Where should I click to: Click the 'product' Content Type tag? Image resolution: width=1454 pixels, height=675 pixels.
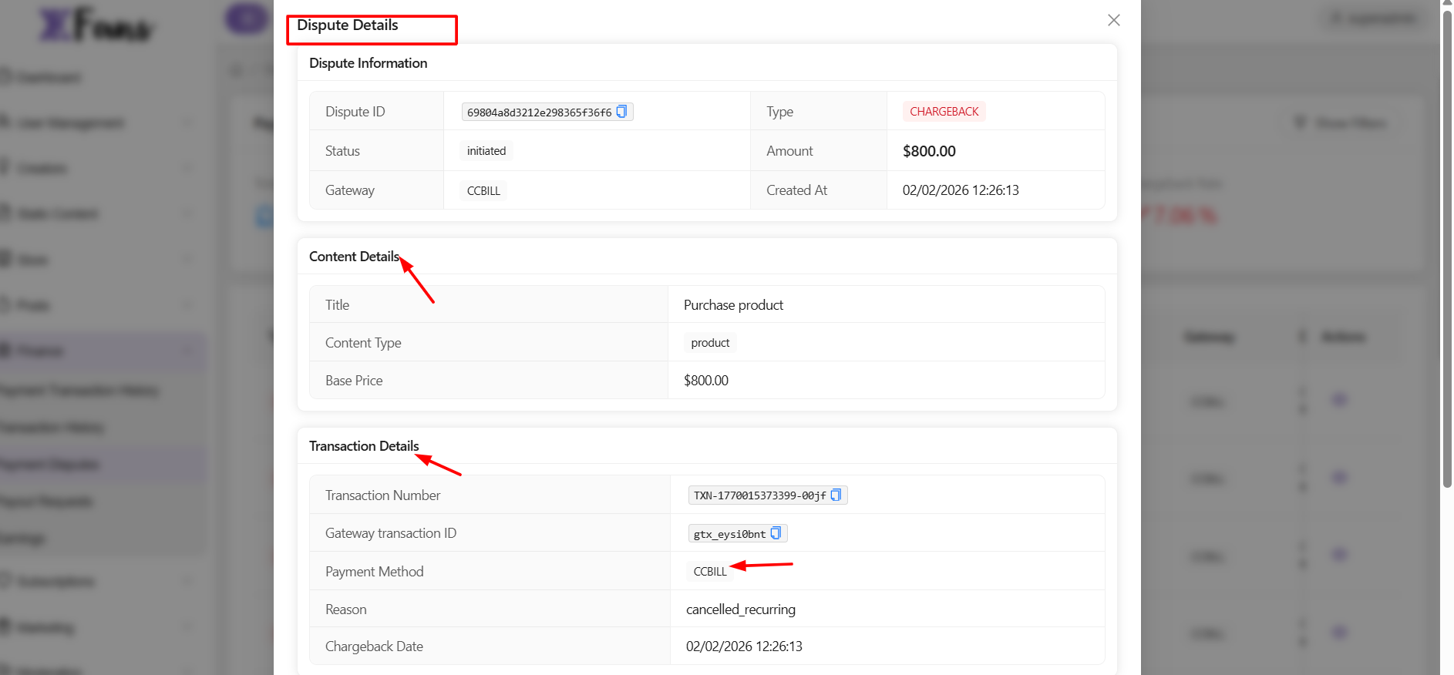coord(710,343)
